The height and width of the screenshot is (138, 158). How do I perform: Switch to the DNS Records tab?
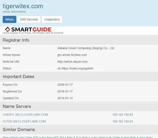click(29, 19)
